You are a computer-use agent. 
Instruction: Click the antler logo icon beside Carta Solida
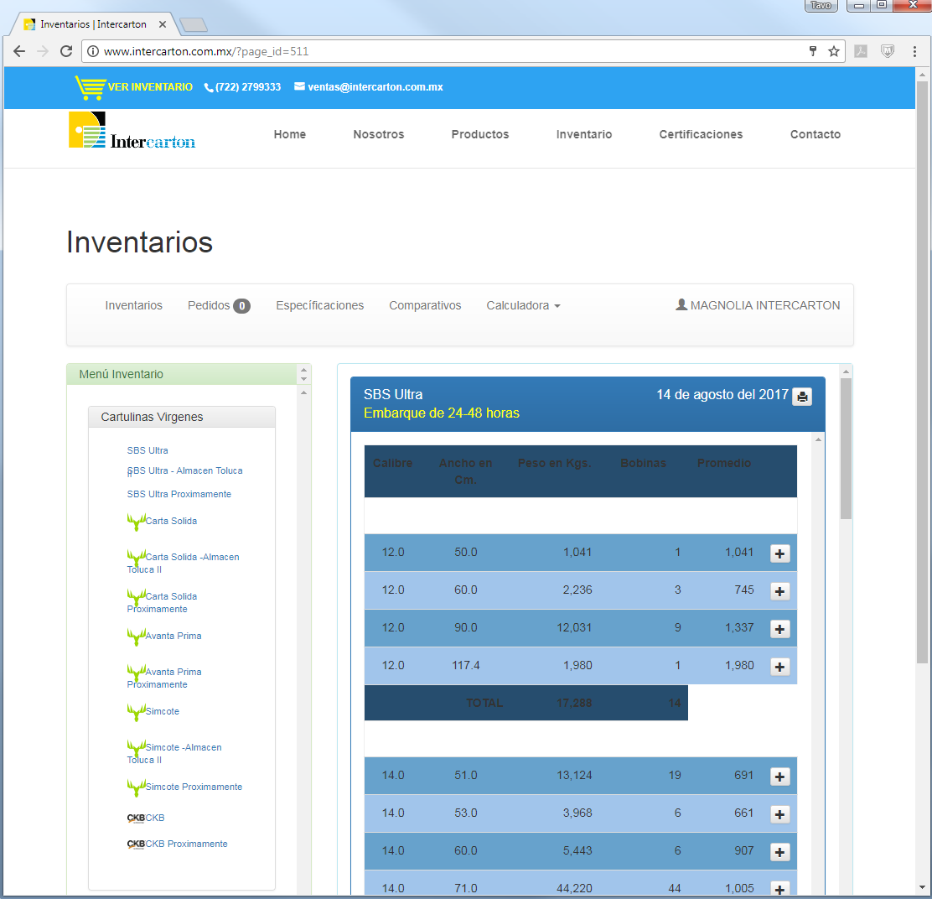(x=136, y=522)
